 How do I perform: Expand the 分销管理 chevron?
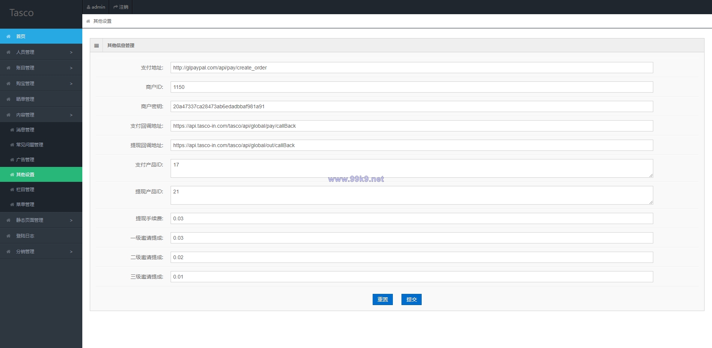coord(71,252)
